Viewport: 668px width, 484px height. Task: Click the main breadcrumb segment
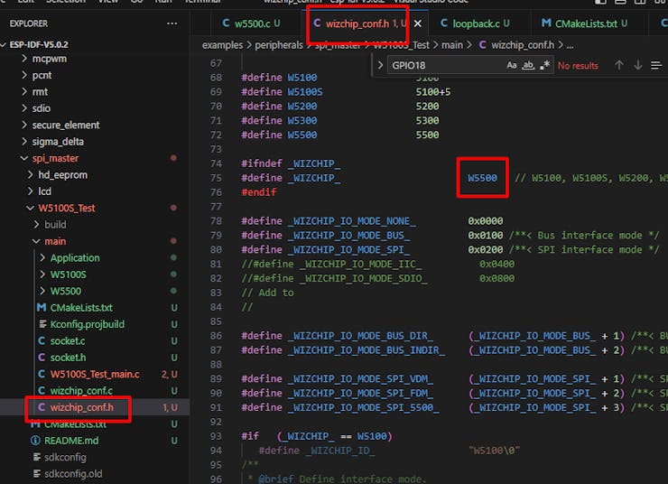point(451,44)
